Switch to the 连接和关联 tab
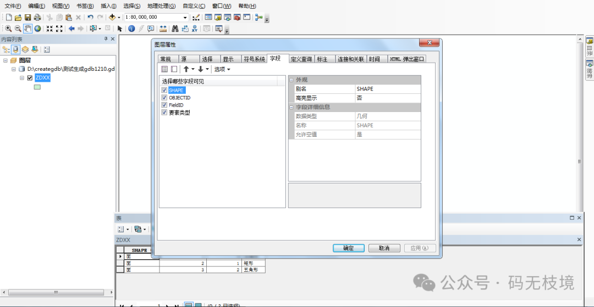594x307 pixels. (x=351, y=59)
